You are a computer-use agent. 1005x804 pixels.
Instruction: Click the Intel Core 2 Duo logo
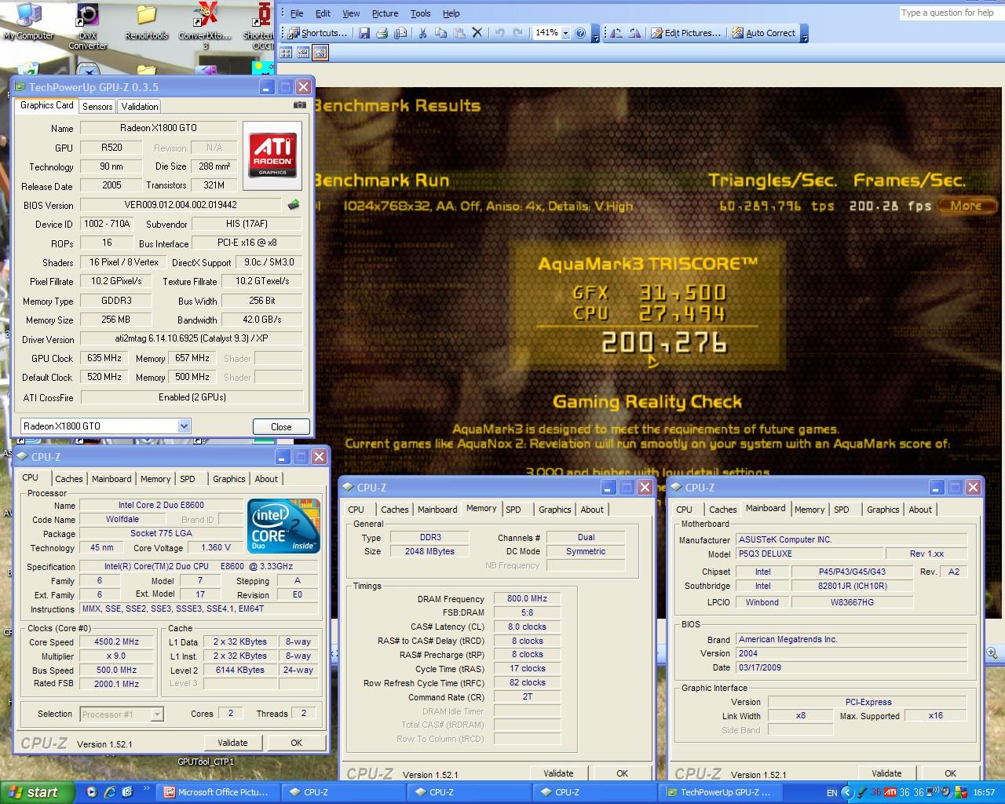coord(284,525)
